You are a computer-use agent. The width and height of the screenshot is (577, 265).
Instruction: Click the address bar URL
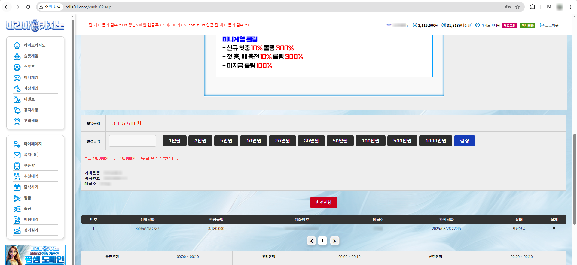click(88, 7)
